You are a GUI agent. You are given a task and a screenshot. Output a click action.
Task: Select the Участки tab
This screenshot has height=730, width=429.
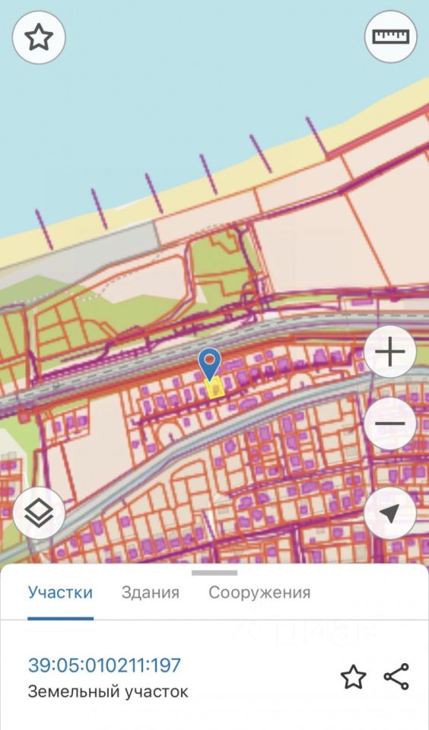pyautogui.click(x=60, y=592)
